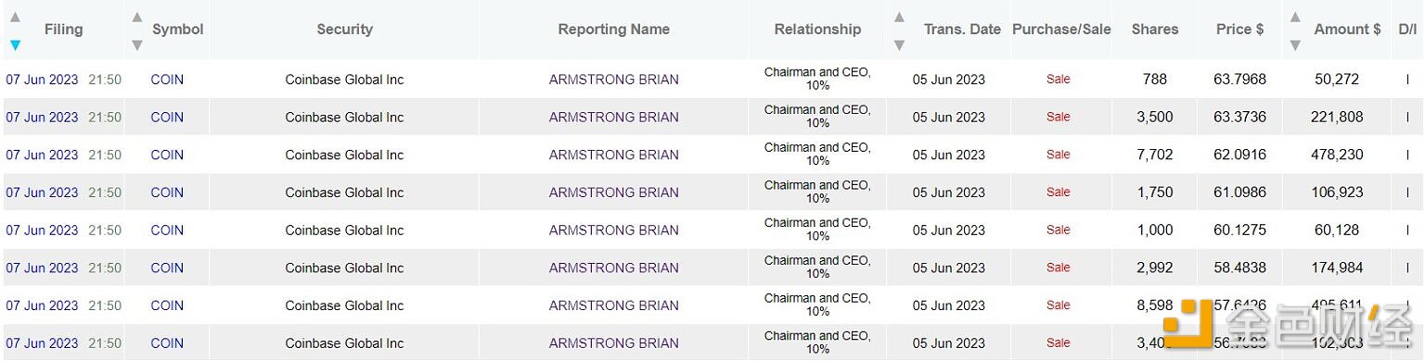
Task: Click the Purchase/Sale column header
Action: 1061,30
